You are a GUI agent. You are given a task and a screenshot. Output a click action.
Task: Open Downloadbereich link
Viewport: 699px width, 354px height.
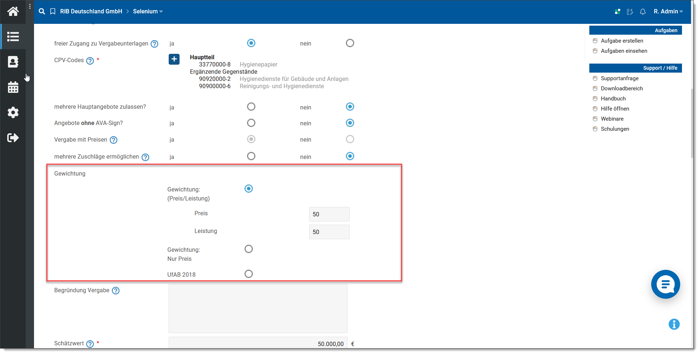pos(622,88)
